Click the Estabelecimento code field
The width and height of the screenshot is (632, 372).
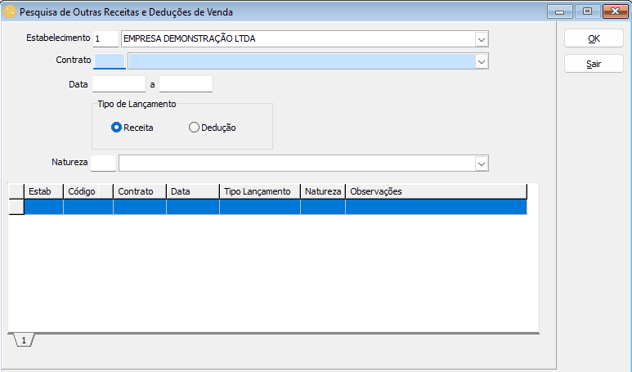pyautogui.click(x=105, y=39)
